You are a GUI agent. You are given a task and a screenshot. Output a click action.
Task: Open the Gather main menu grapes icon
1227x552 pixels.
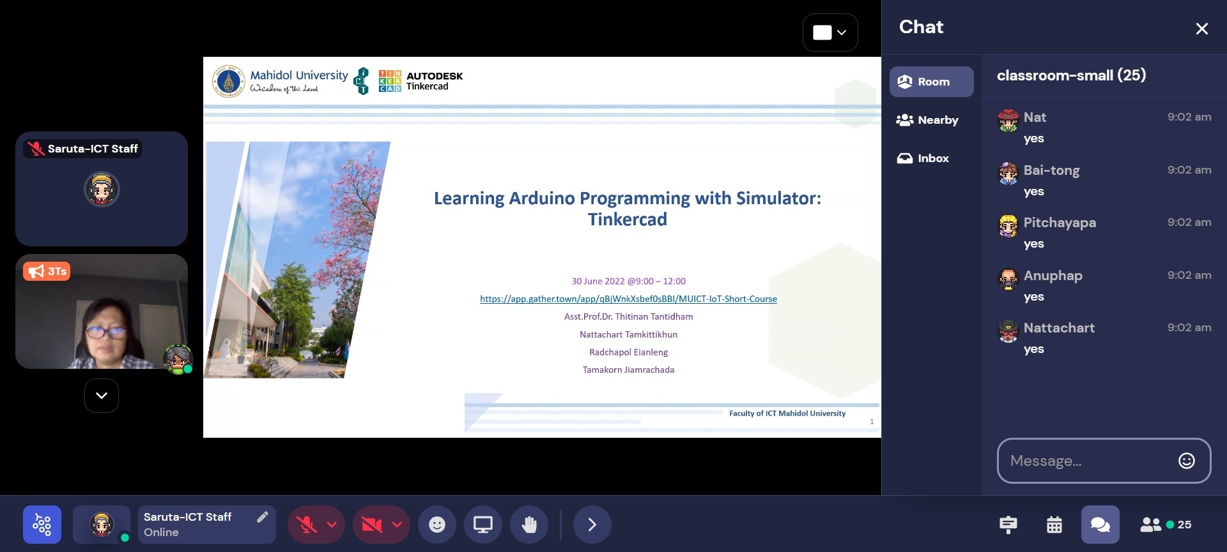coord(42,525)
